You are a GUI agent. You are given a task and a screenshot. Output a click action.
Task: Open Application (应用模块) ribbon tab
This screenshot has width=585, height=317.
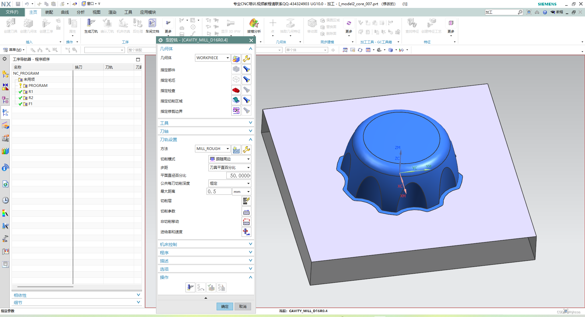click(148, 12)
